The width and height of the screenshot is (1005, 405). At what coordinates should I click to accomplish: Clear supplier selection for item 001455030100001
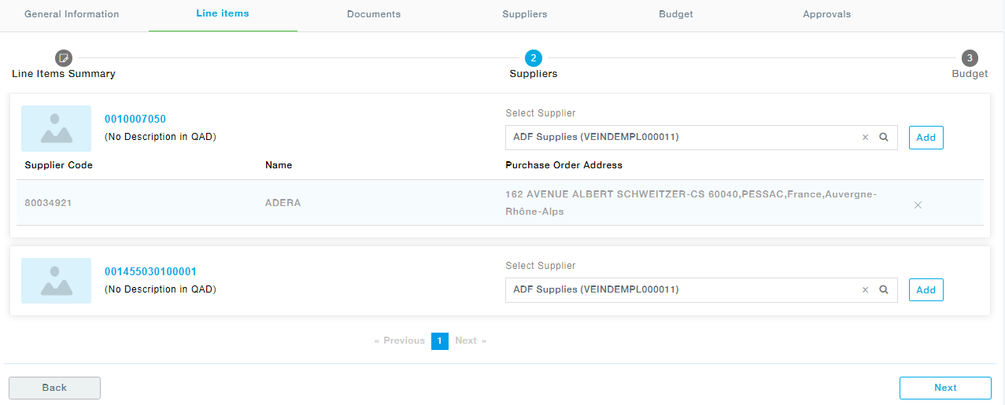coord(866,290)
